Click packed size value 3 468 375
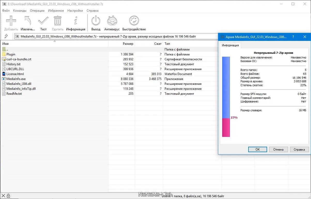 [x=155, y=79]
